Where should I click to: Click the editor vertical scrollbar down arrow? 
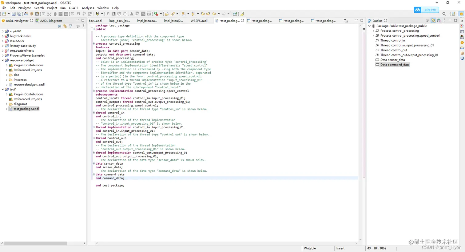(x=360, y=239)
